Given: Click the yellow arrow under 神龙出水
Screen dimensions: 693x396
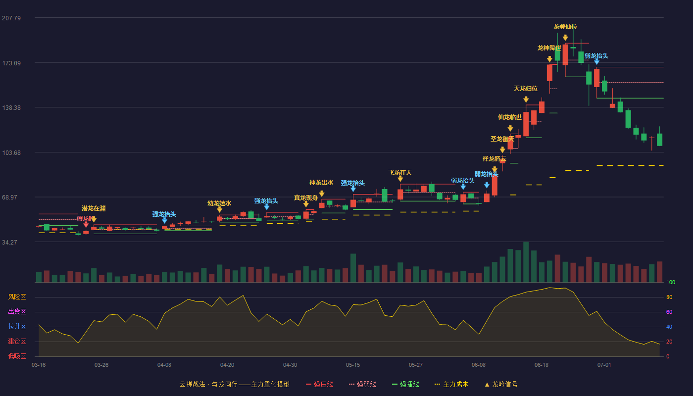Looking at the screenshot, I should (x=321, y=194).
